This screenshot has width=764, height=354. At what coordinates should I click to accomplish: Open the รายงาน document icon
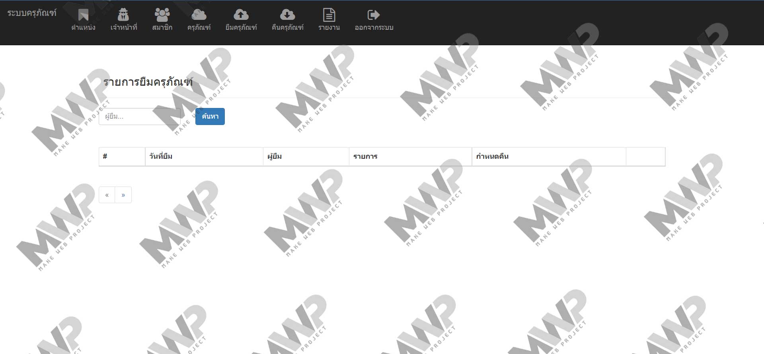tap(329, 15)
